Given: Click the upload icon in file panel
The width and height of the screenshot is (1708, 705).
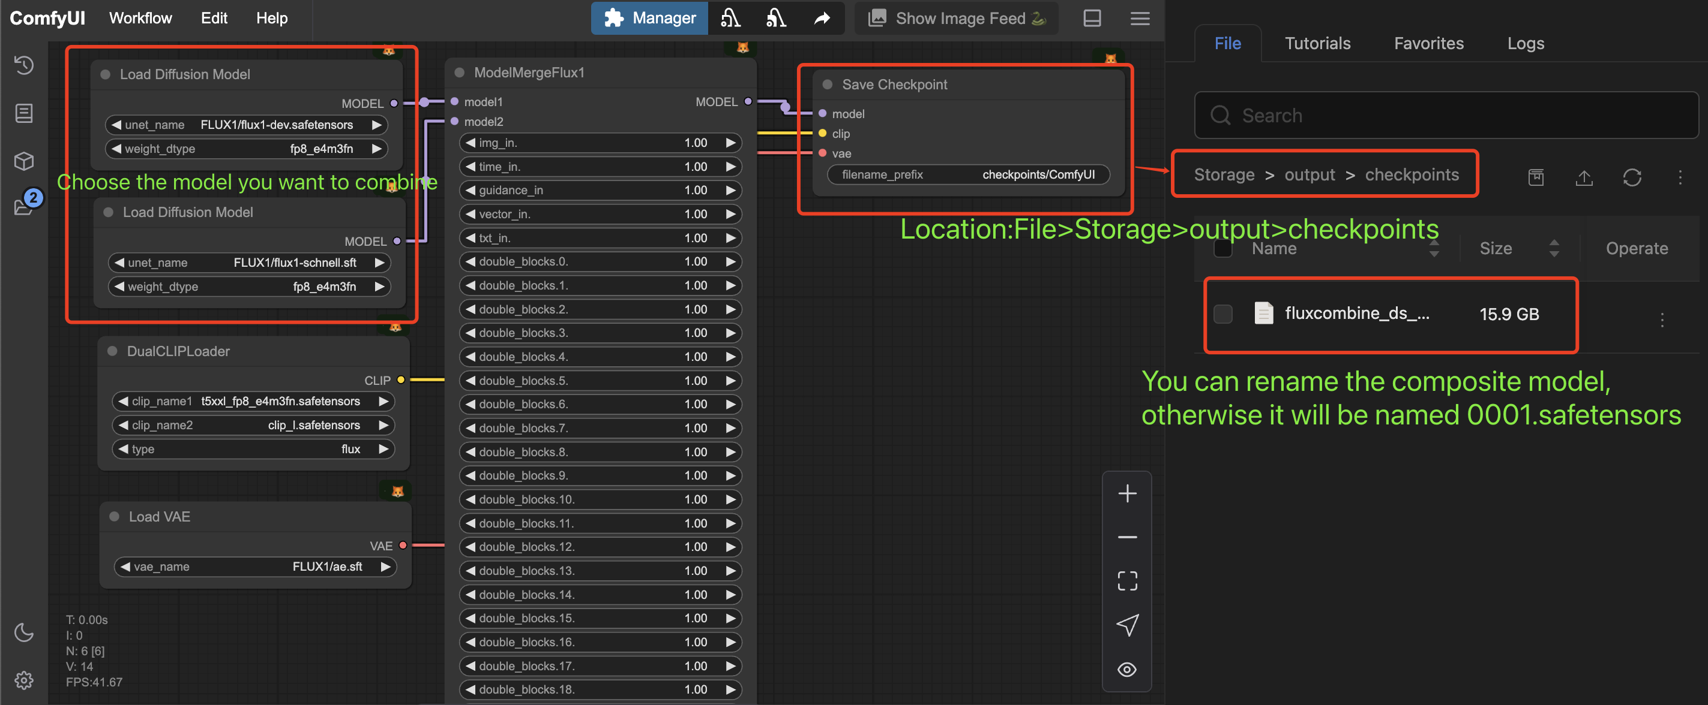Looking at the screenshot, I should pos(1584,177).
